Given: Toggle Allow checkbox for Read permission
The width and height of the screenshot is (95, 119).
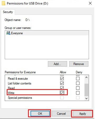Looking at the screenshot, I should [62, 88].
